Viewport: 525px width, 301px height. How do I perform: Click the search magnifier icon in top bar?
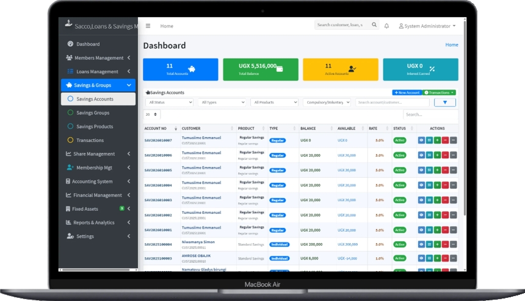click(374, 26)
